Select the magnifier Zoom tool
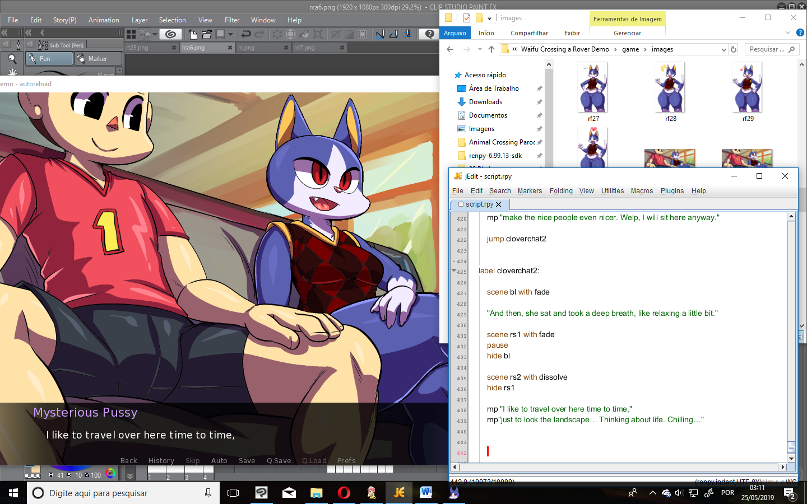This screenshot has width=807, height=504. [x=12, y=59]
